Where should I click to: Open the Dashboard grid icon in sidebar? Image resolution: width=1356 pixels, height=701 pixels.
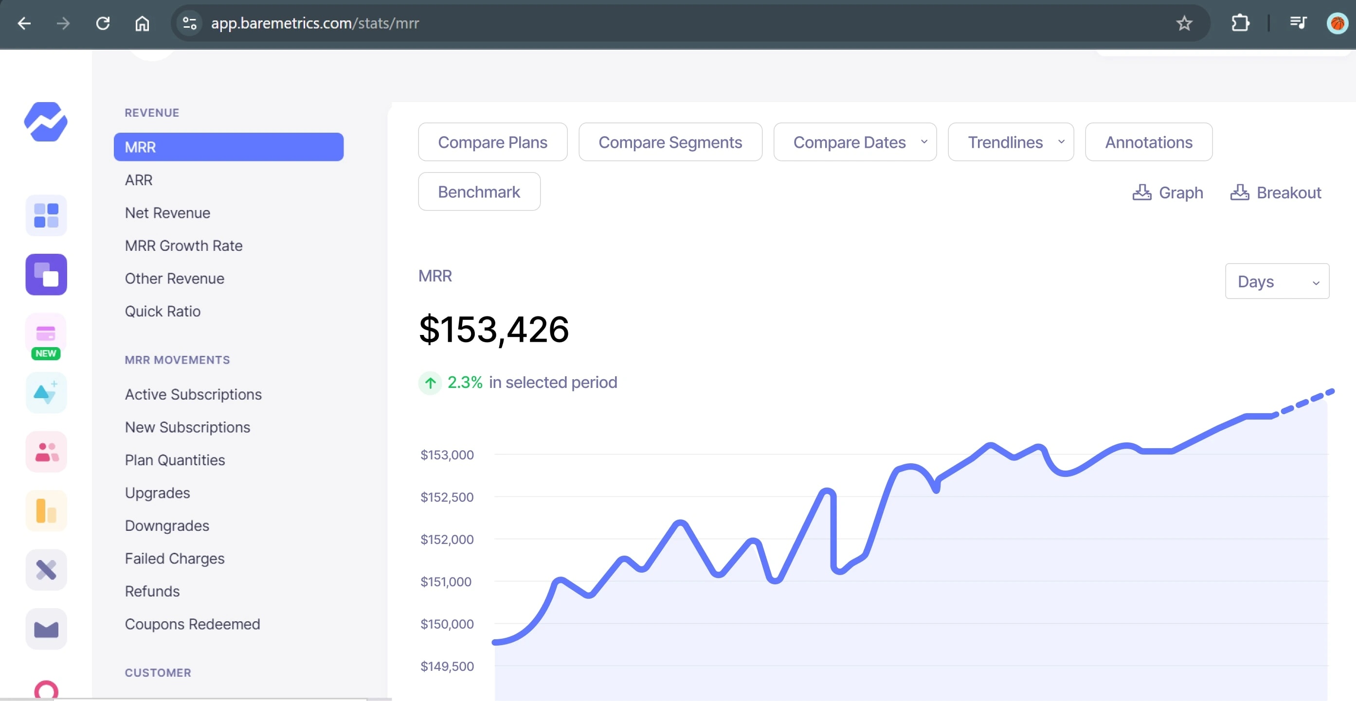click(46, 215)
